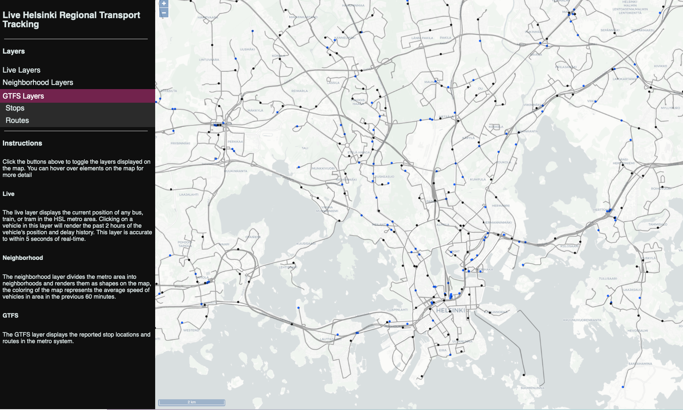Click the RUSKEASUO map label
Image resolution: width=683 pixels, height=410 pixels.
[x=384, y=177]
